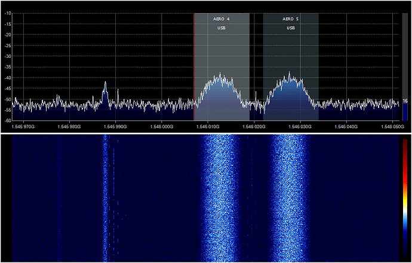Click the -10 dB scale label

pos(7,13)
